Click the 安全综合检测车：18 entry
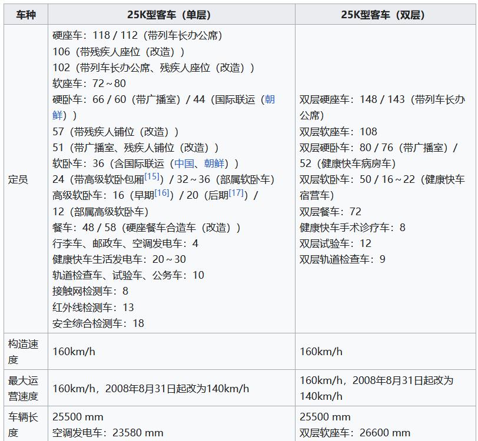Image resolution: width=478 pixels, height=441 pixels. pyautogui.click(x=98, y=323)
